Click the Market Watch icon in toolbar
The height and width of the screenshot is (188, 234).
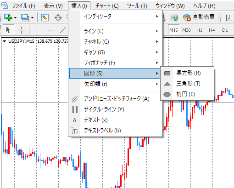(45, 17)
